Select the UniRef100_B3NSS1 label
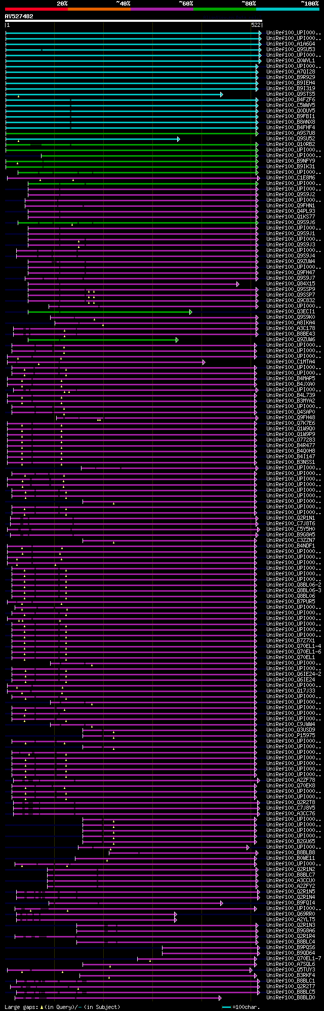324x1011 pixels. (x=291, y=462)
